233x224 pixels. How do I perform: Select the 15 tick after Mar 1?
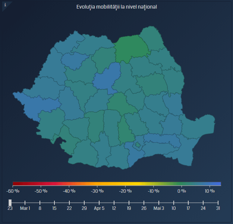click(x=55, y=202)
